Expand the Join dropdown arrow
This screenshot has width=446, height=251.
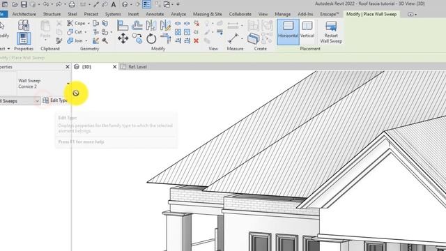point(86,41)
